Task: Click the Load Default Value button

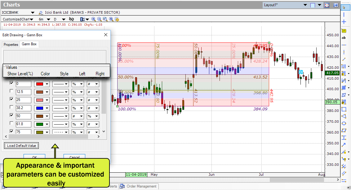Action: pyautogui.click(x=21, y=145)
